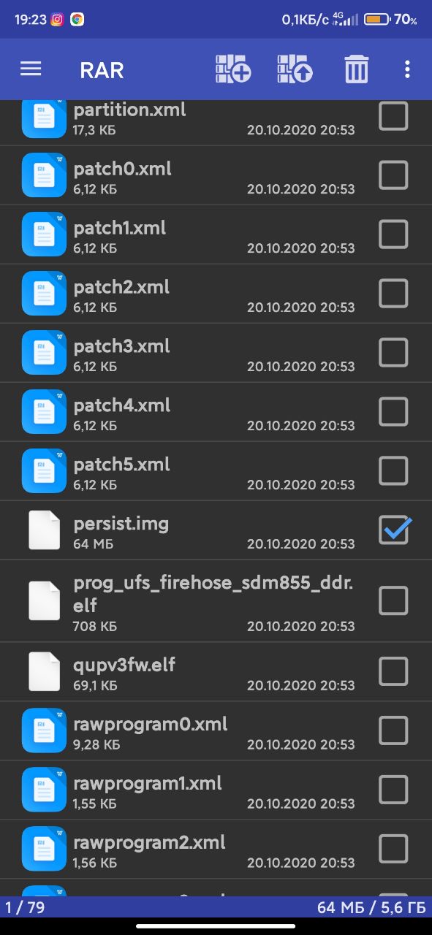Tap the persist.img blank file icon
The image size is (432, 935).
pyautogui.click(x=44, y=530)
